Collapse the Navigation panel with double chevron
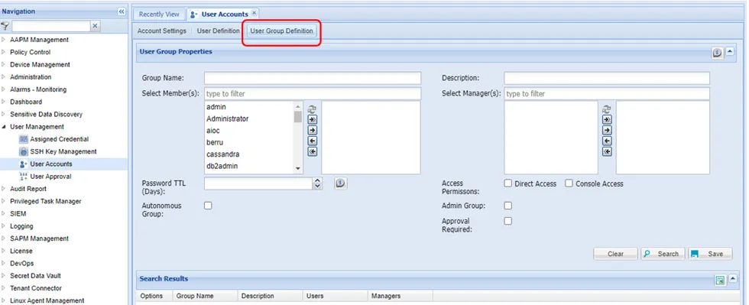 click(x=122, y=11)
